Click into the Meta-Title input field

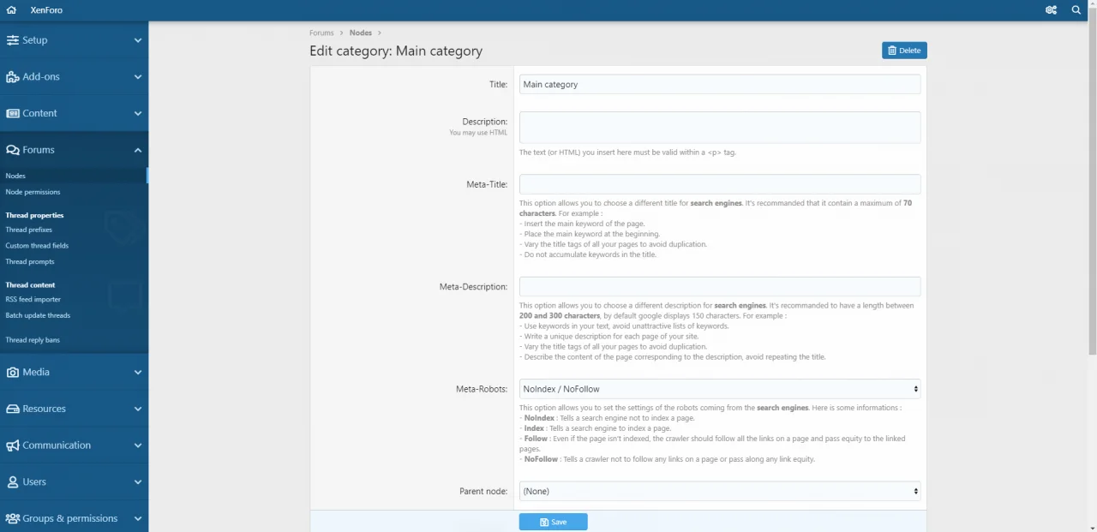pyautogui.click(x=719, y=184)
